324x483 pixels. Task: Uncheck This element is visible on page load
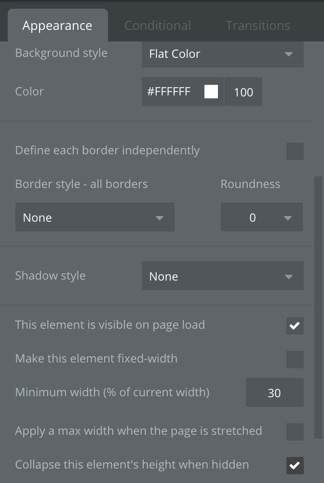click(x=295, y=326)
